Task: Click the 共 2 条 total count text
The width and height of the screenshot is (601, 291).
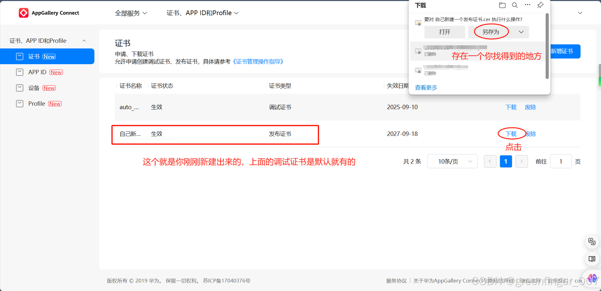Action: pos(412,161)
